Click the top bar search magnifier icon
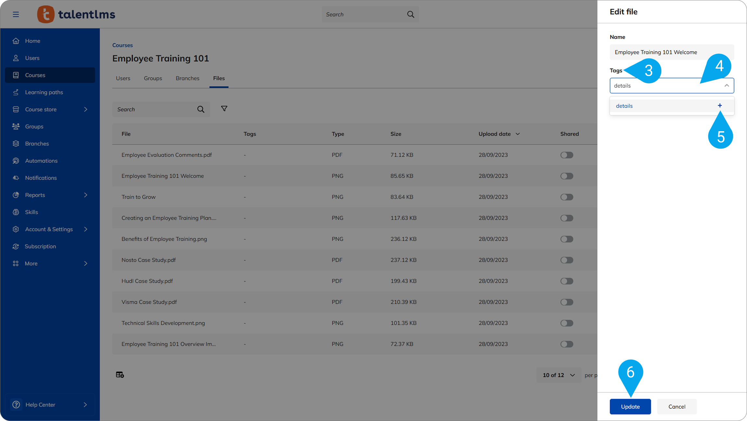747x421 pixels. pyautogui.click(x=410, y=14)
